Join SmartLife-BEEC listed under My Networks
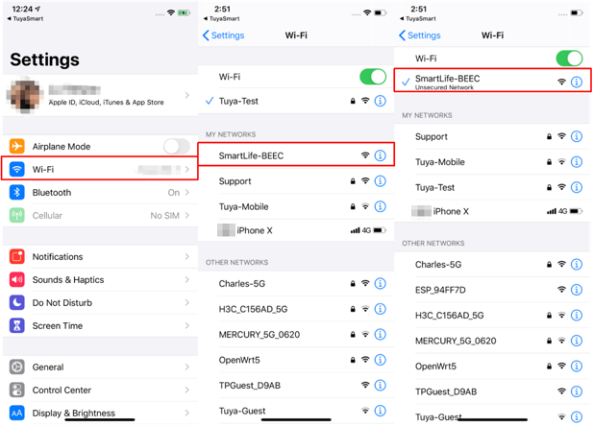Image resolution: width=593 pixels, height=426 pixels. coord(279,155)
